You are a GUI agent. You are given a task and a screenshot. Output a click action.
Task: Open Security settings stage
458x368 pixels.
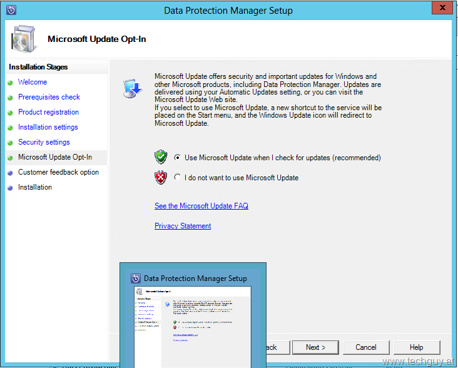pos(44,142)
